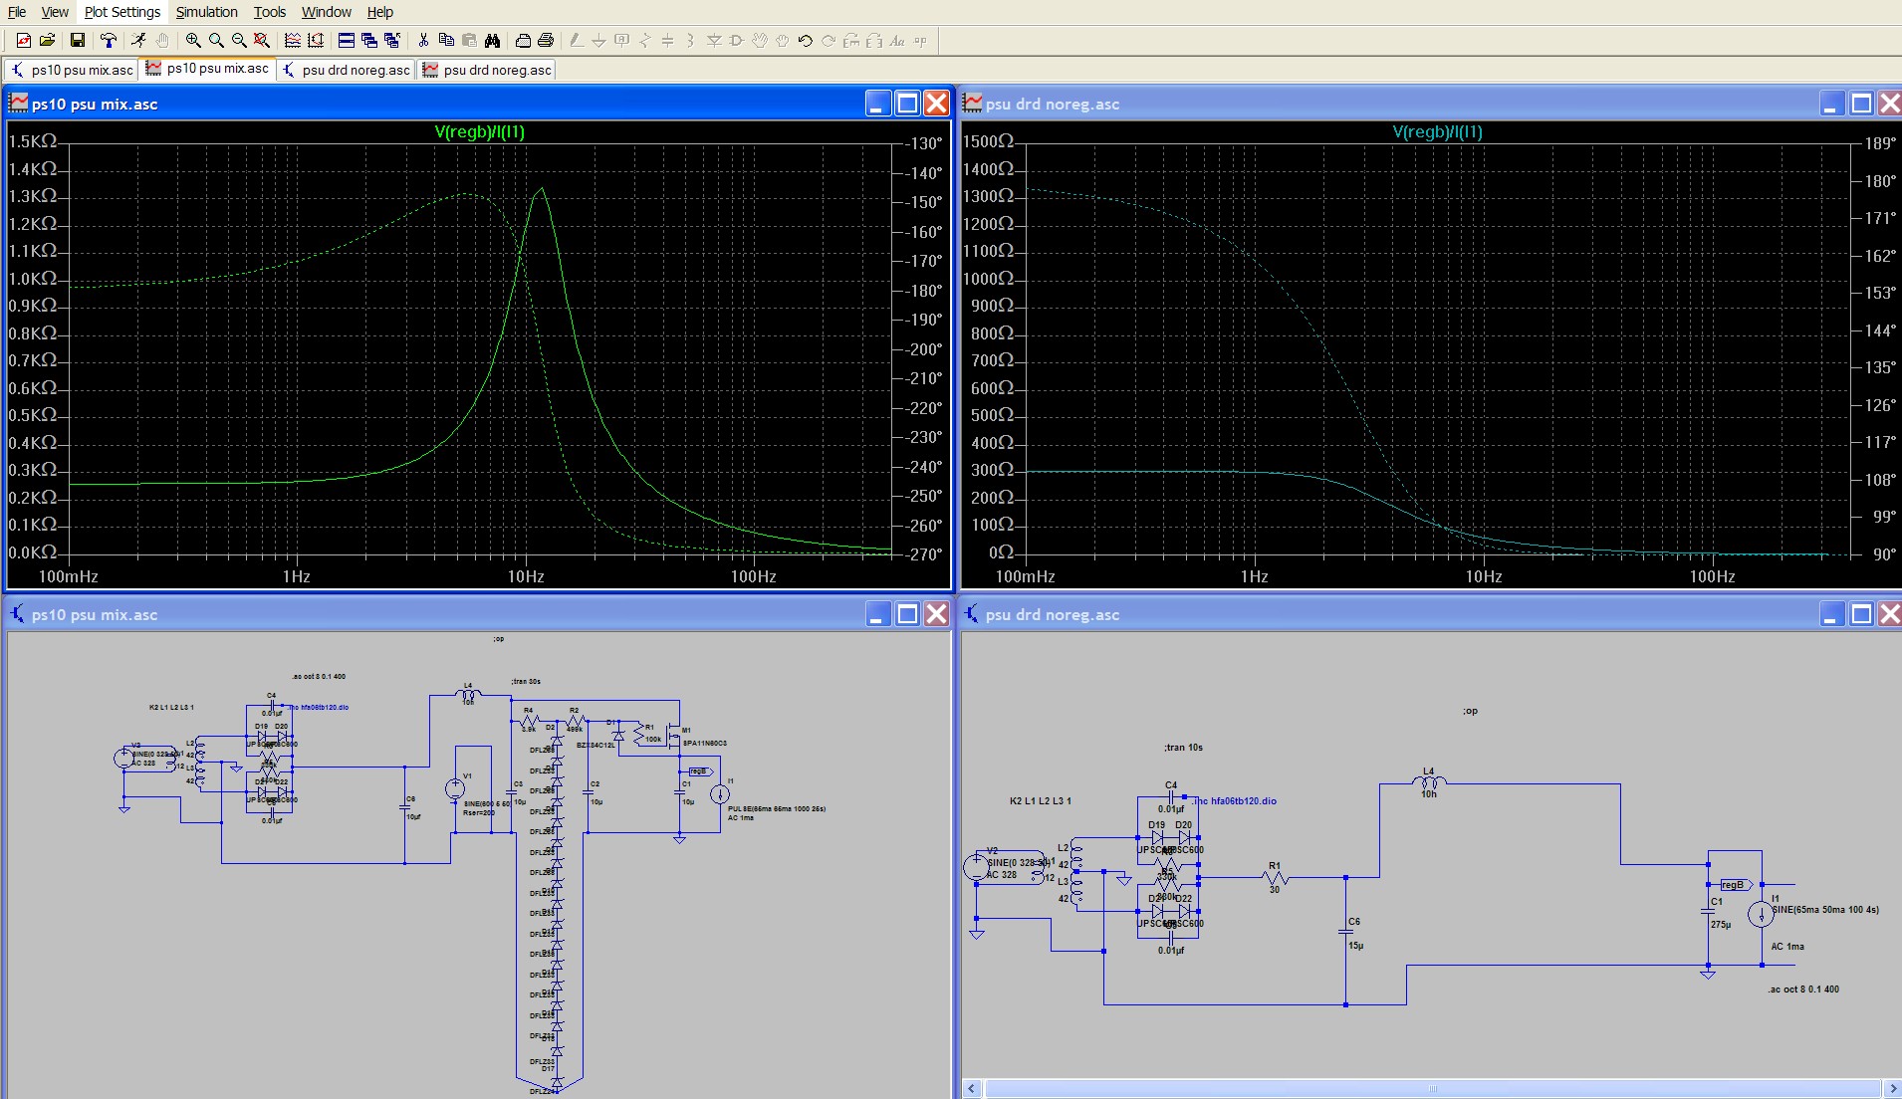Select the Place Inductor tool
1902x1099 pixels.
(x=690, y=41)
